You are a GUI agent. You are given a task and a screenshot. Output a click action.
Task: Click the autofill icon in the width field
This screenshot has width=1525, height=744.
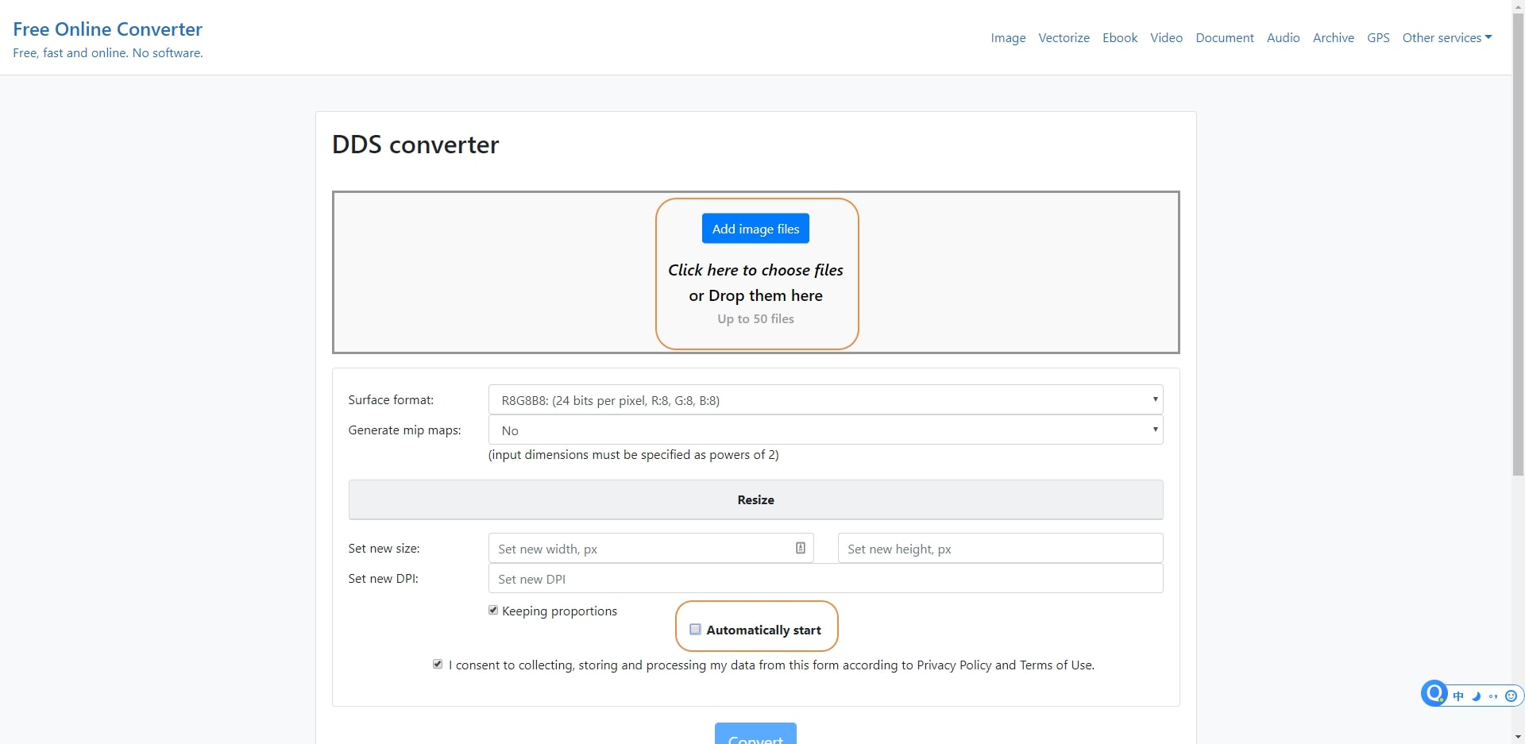(801, 548)
